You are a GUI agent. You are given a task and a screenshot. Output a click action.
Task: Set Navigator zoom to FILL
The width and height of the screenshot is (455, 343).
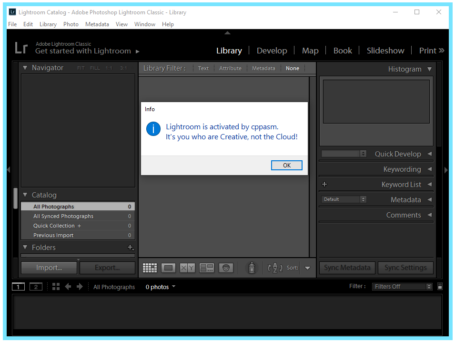95,68
